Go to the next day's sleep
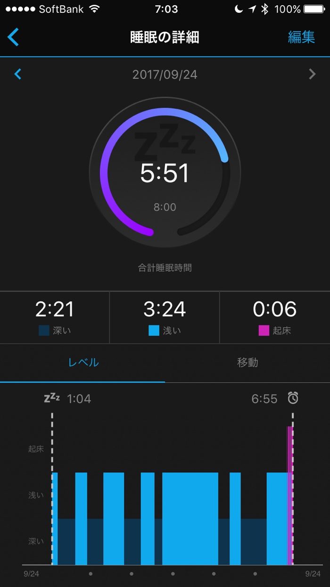330x587 pixels. click(x=312, y=74)
